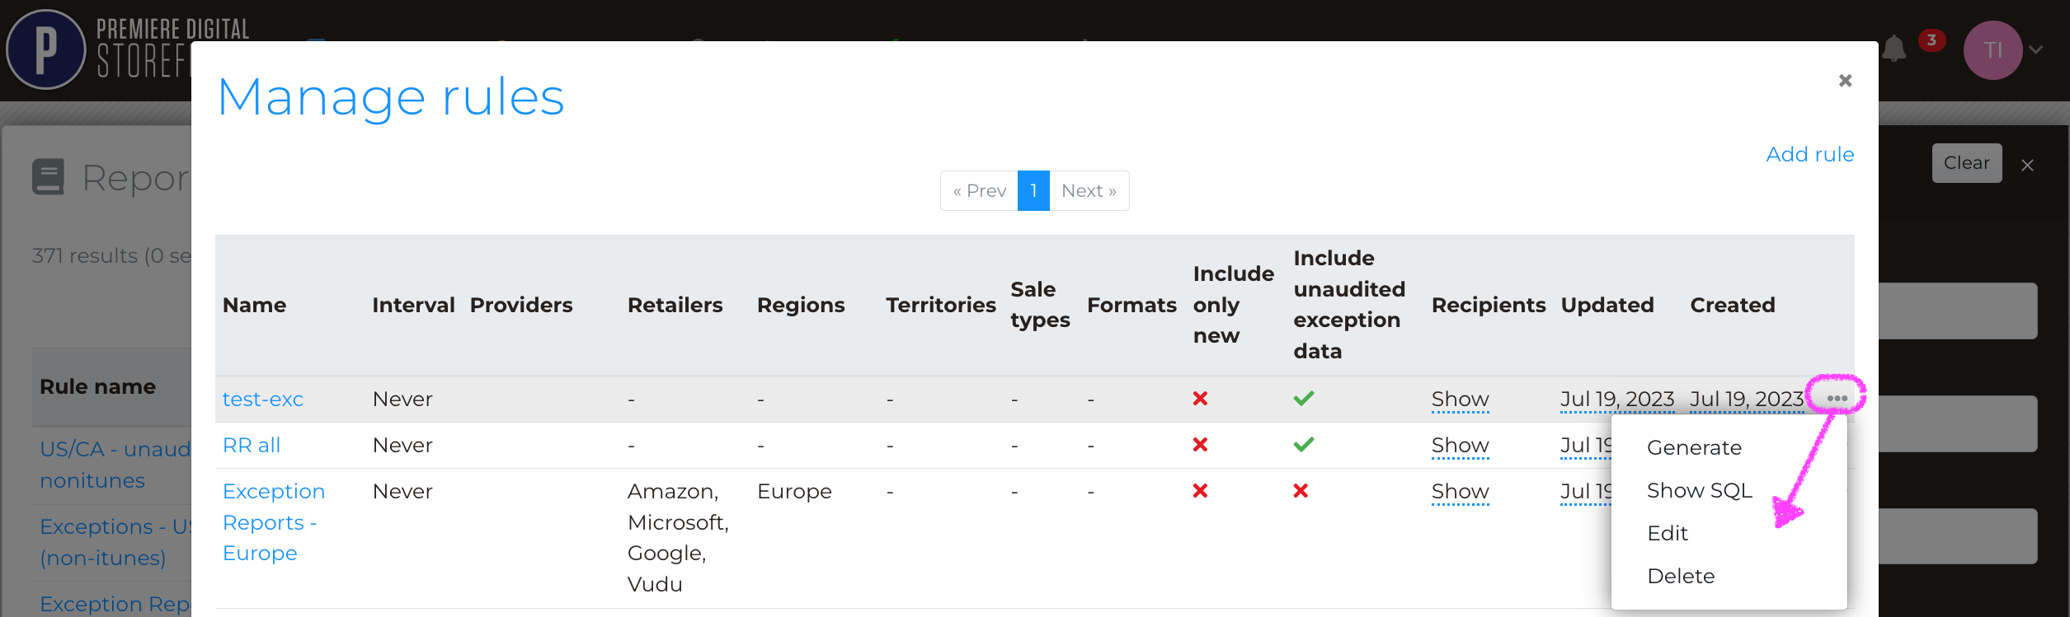The image size is (2070, 617).
Task: Click Europe row's Include only new X
Action: coord(1200,491)
